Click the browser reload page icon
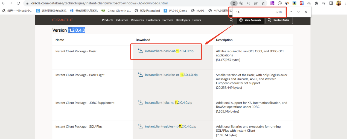Viewport: 347px width, 139px height. coord(18,3)
